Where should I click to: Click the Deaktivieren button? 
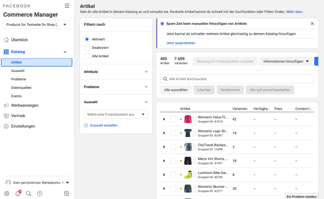pyautogui.click(x=230, y=90)
